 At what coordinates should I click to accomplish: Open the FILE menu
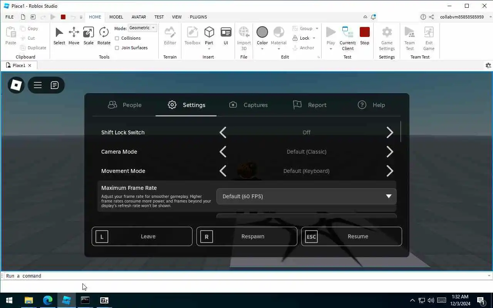click(x=10, y=17)
